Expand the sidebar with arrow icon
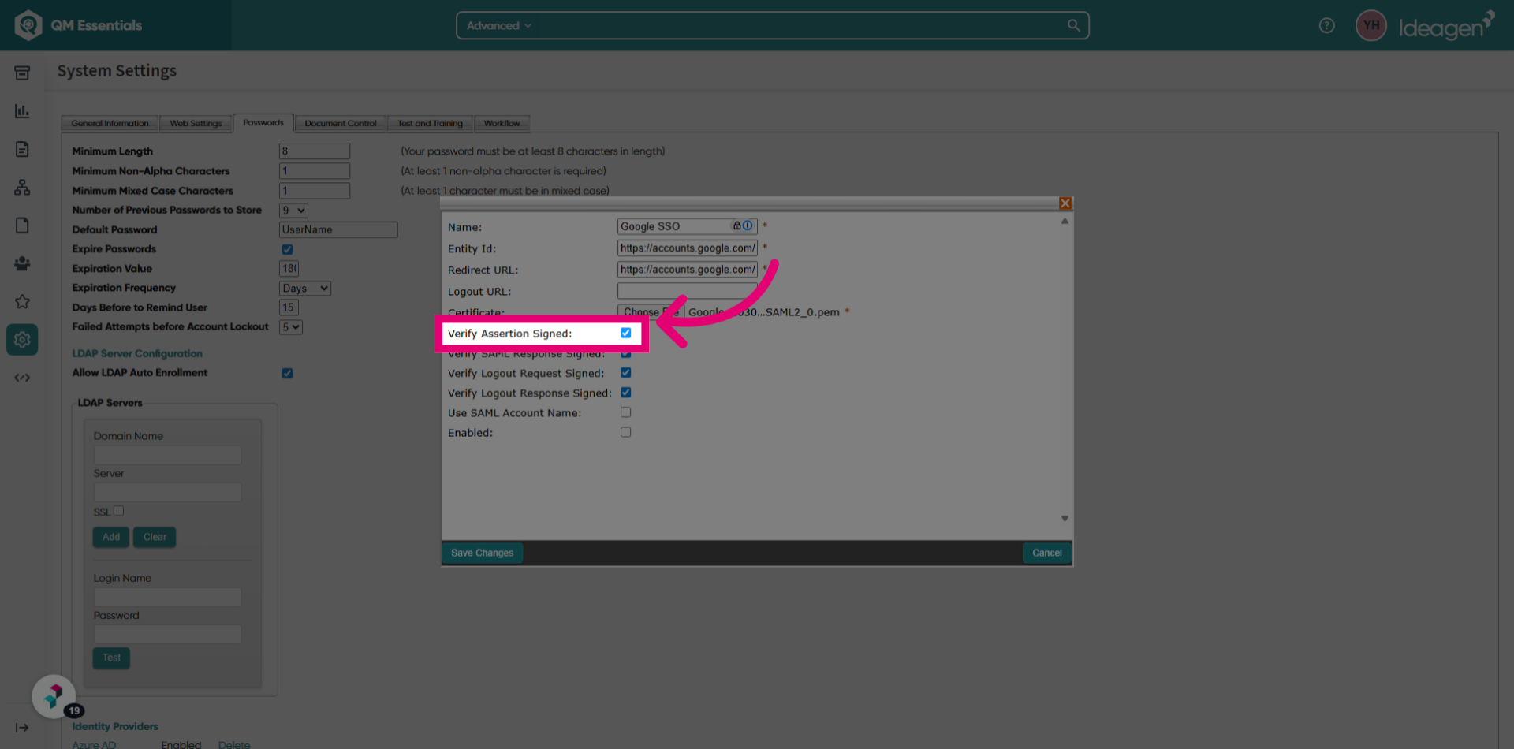Viewport: 1514px width, 749px height. point(22,727)
